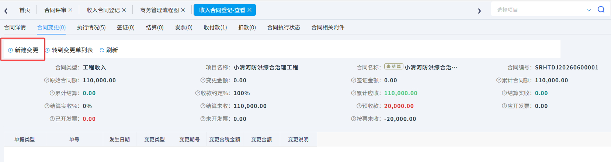The image size is (611, 162).
Task: Click the 20,000.00 预收款 value
Action: pyautogui.click(x=399, y=106)
